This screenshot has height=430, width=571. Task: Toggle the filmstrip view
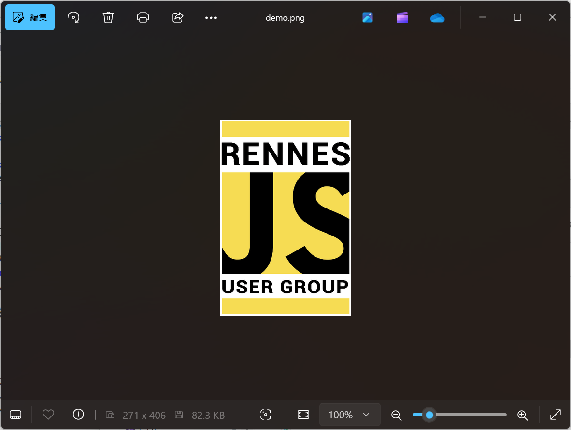click(x=15, y=415)
